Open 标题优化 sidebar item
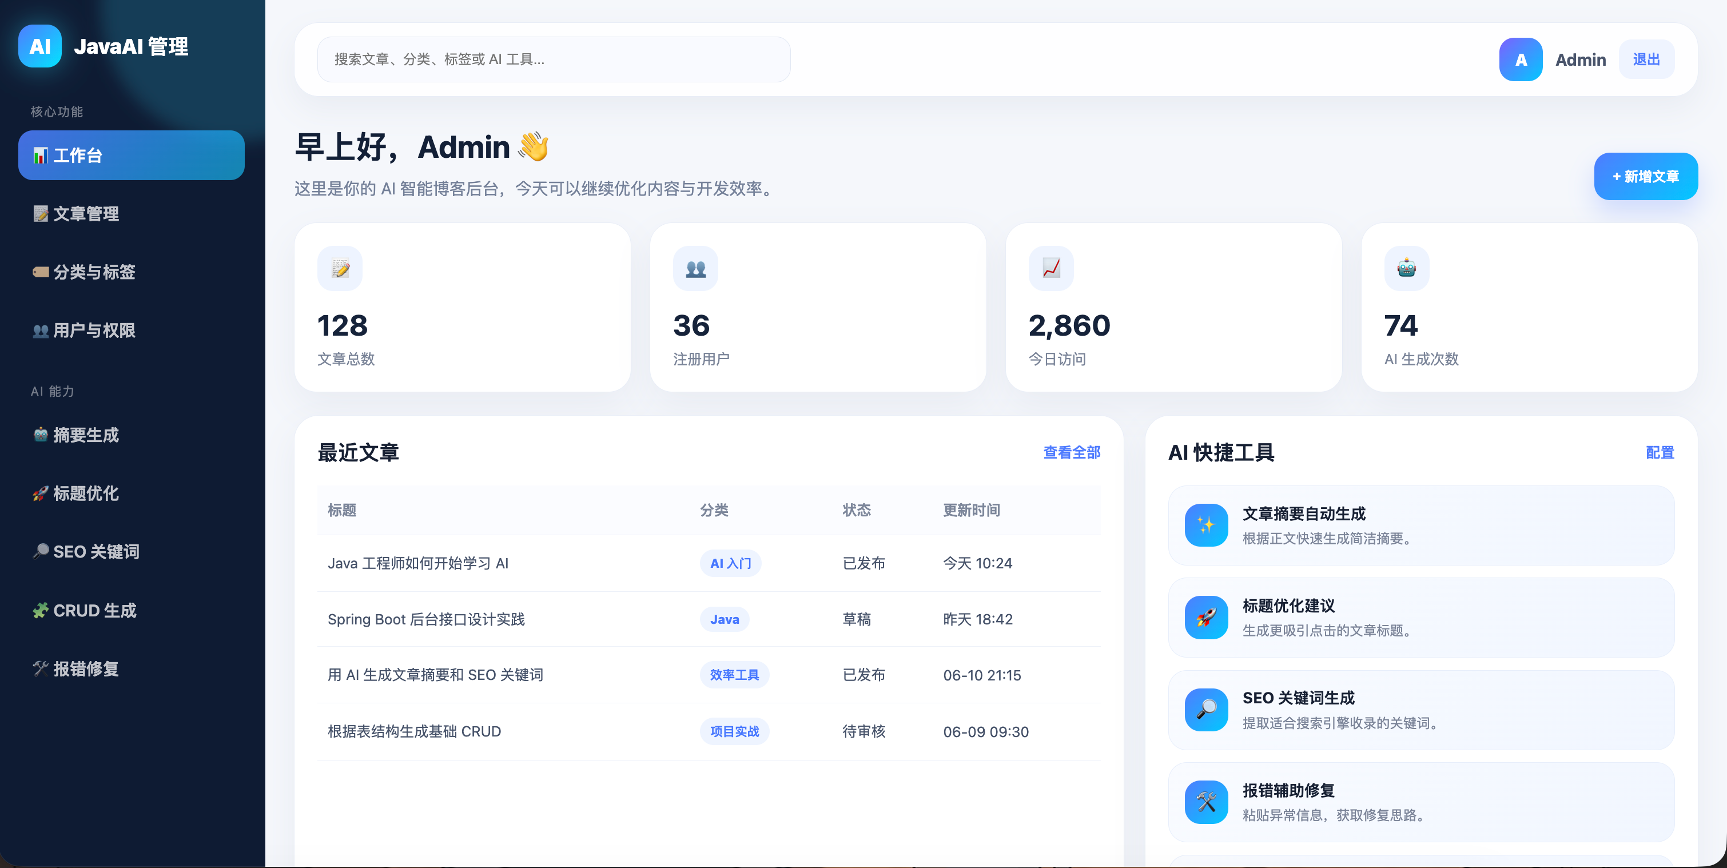This screenshot has width=1727, height=868. point(132,493)
